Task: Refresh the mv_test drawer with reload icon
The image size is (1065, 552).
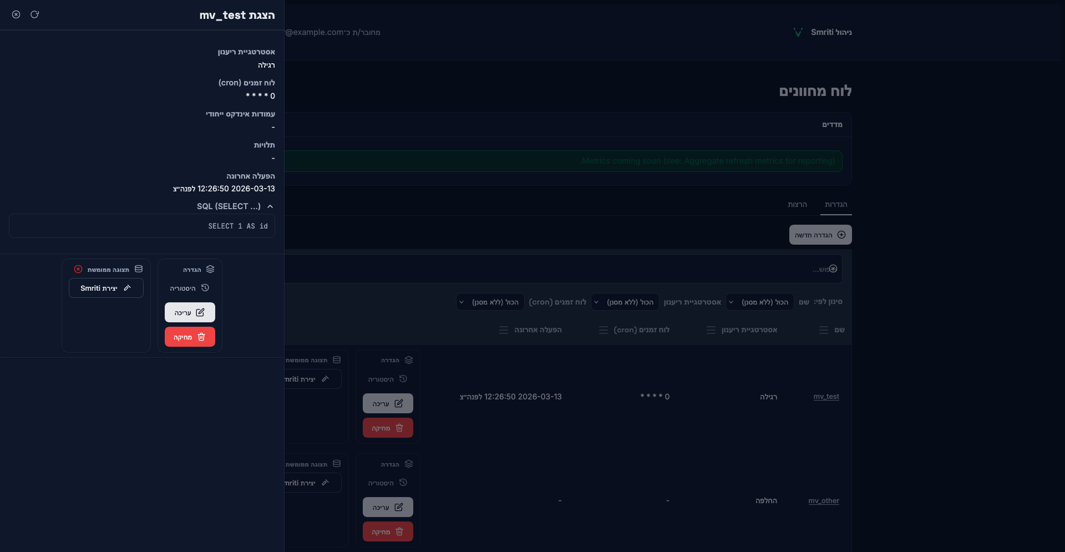Action: click(x=34, y=14)
